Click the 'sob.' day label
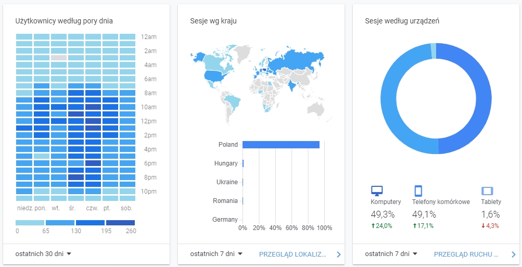The width and height of the screenshot is (522, 267). tap(127, 208)
